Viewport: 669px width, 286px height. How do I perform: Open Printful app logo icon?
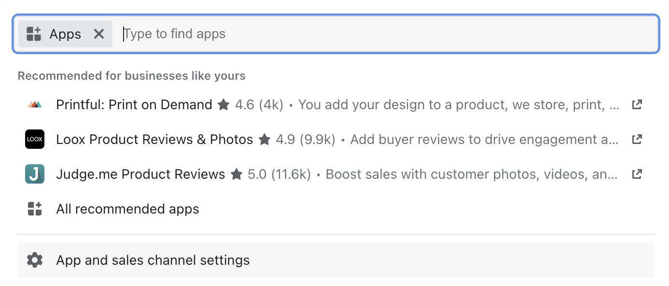coord(35,104)
